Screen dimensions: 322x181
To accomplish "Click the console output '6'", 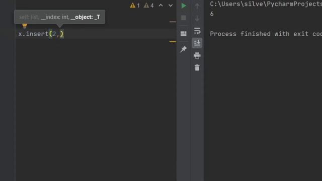I will pyautogui.click(x=212, y=14).
